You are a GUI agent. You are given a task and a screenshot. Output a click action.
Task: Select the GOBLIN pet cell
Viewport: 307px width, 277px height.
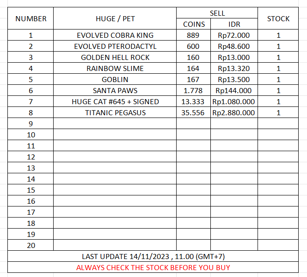pyautogui.click(x=115, y=79)
